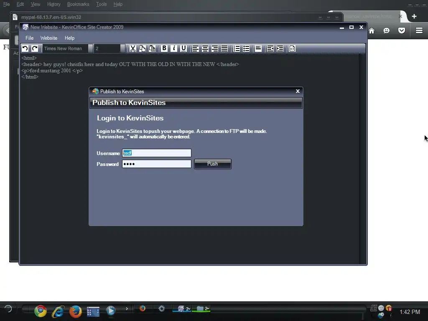Open the window switcher icon on taskbar
428x321 pixels.
93,311
